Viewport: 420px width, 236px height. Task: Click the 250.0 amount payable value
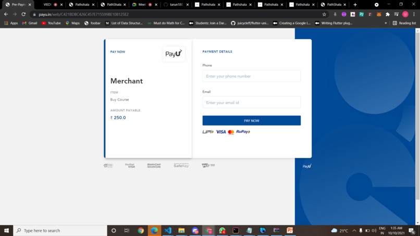[118, 118]
